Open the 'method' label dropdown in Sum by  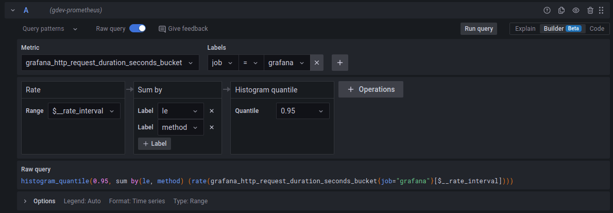(181, 127)
